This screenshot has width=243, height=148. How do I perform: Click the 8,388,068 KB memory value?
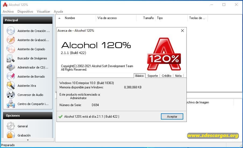pos(133,87)
